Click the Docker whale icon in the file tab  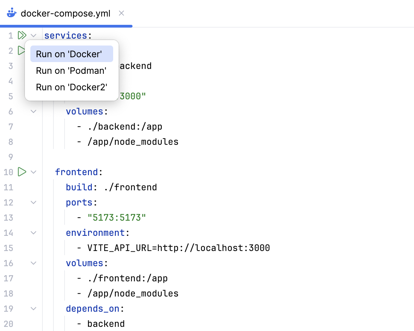point(12,13)
